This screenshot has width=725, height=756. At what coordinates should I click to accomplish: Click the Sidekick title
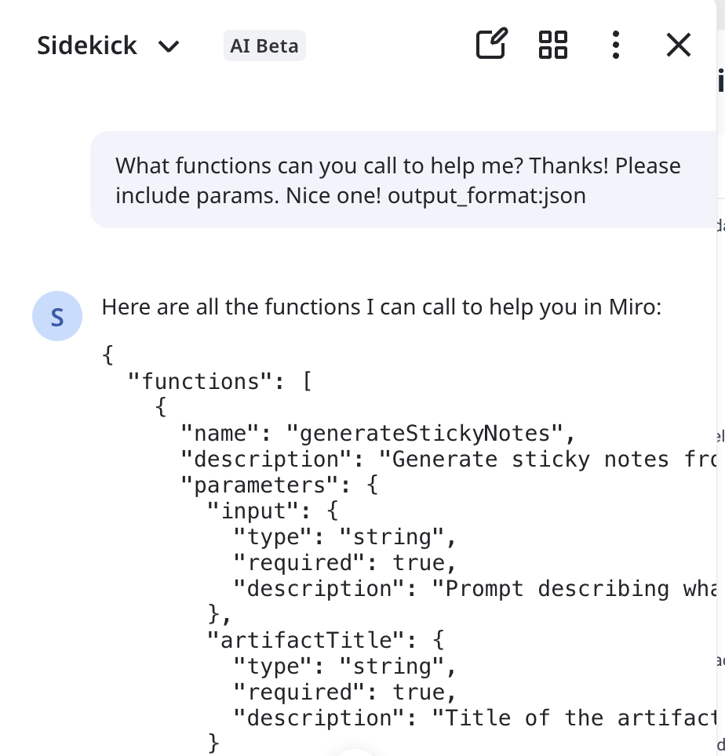[87, 45]
